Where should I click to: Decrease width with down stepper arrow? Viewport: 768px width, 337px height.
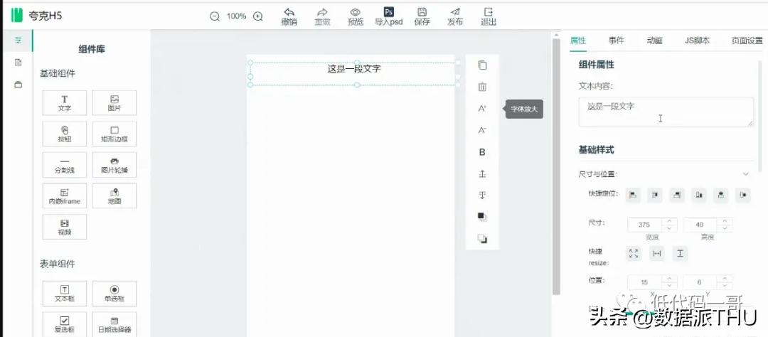click(669, 228)
